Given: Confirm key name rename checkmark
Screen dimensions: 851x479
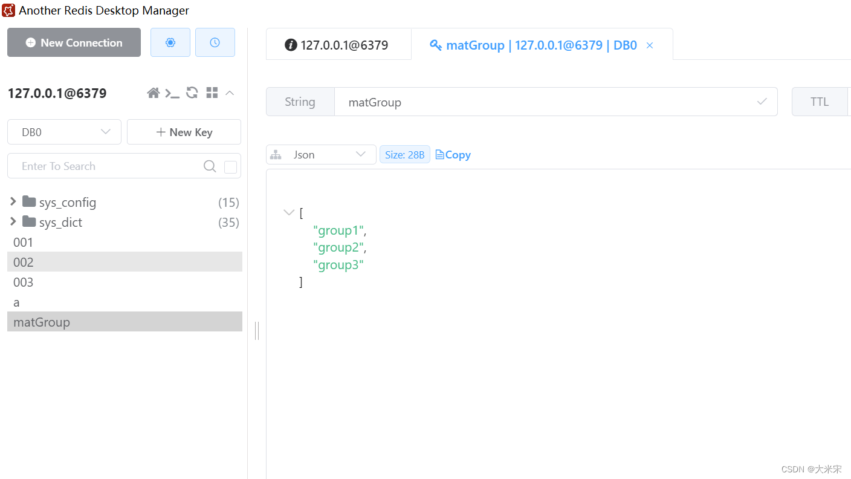Looking at the screenshot, I should click(762, 102).
